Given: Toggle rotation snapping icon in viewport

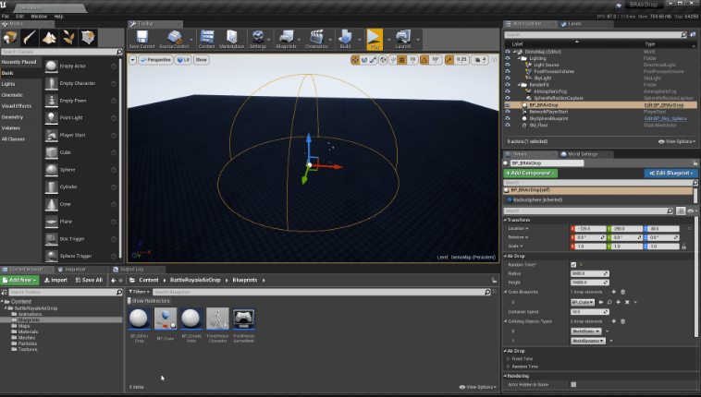Looking at the screenshot, I should (424, 60).
